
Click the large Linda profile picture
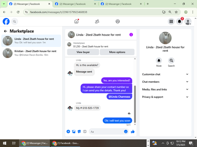(165, 38)
